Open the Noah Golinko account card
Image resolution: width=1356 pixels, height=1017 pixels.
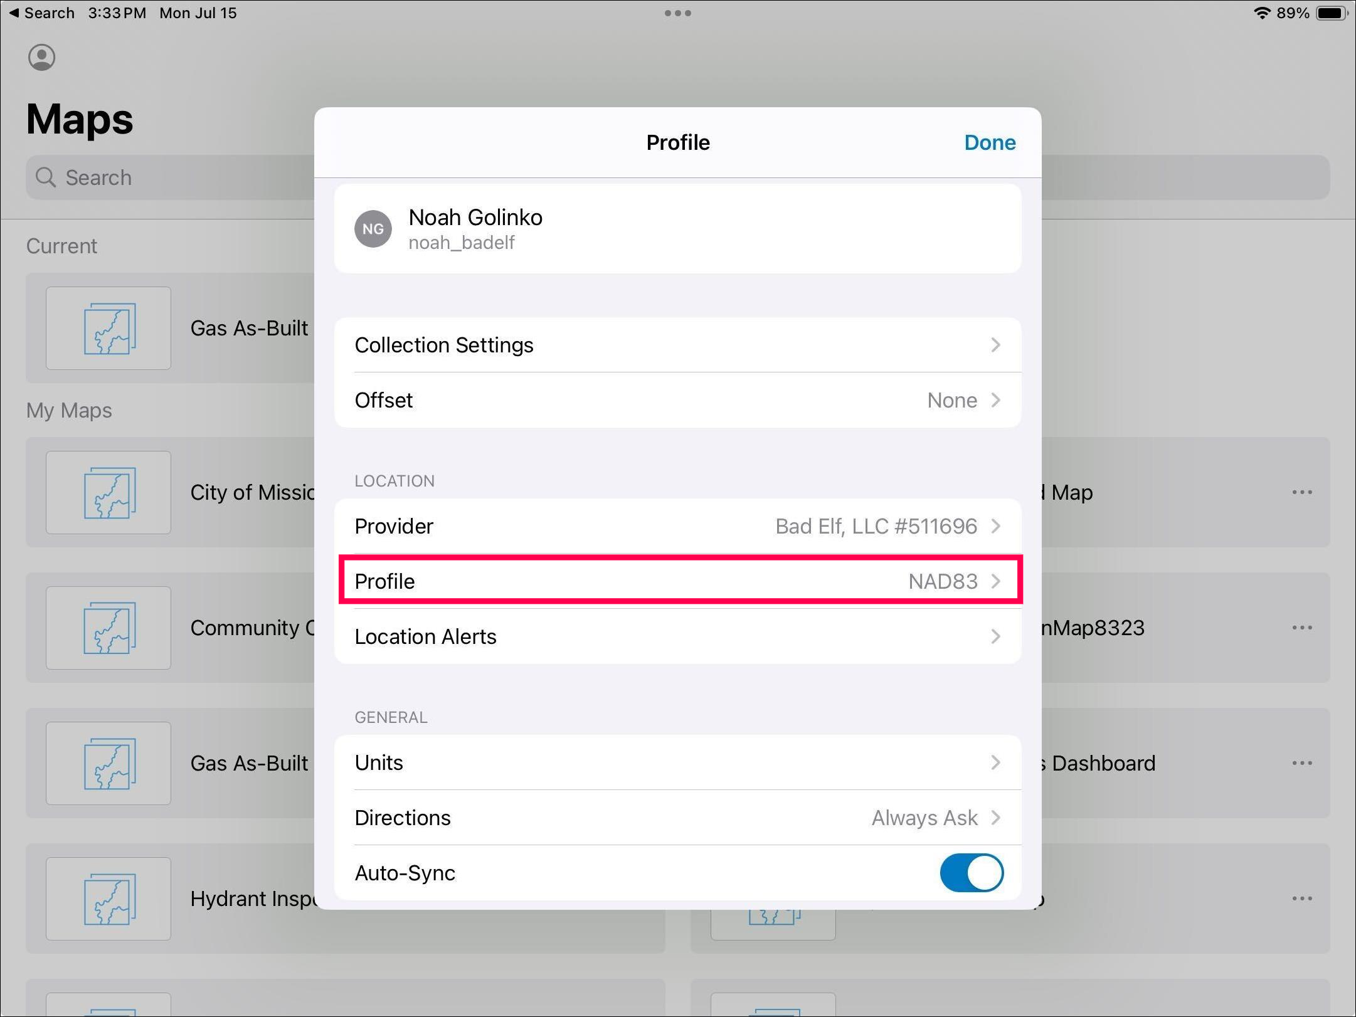click(x=677, y=229)
